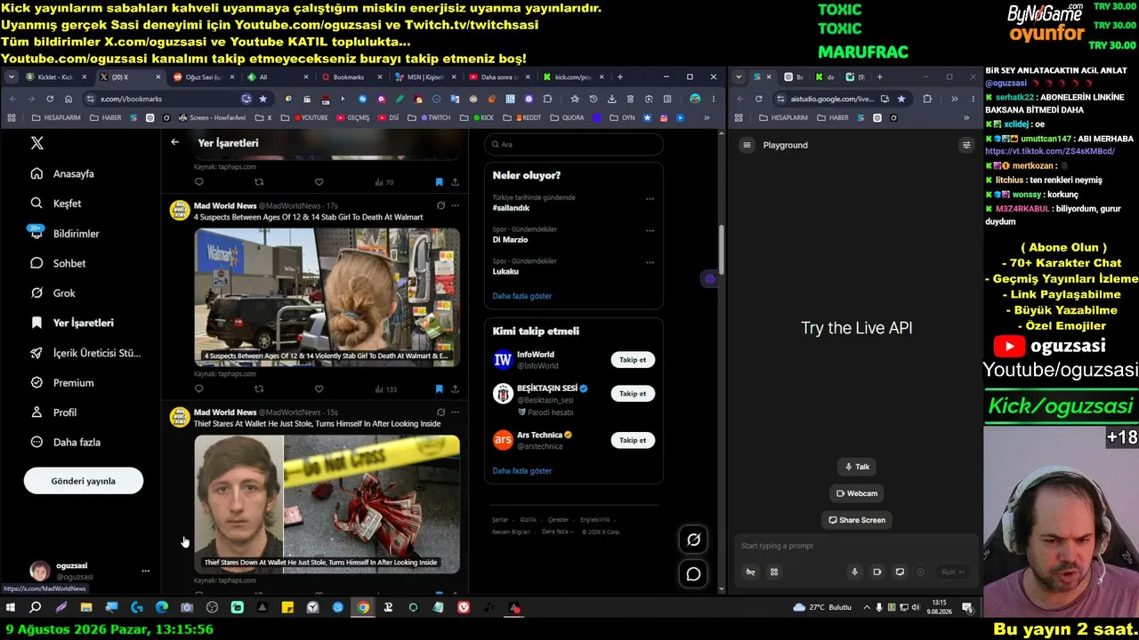This screenshot has height=640, width=1139.
Task: Click the Share Screen button in AI Studio
Action: point(857,520)
